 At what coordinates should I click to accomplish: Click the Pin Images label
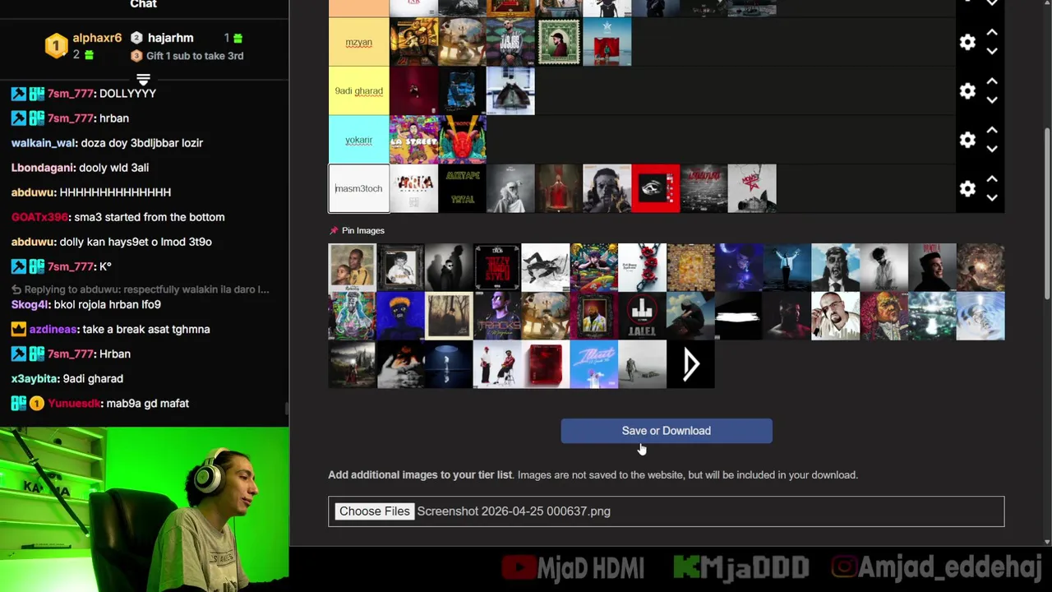pos(363,231)
